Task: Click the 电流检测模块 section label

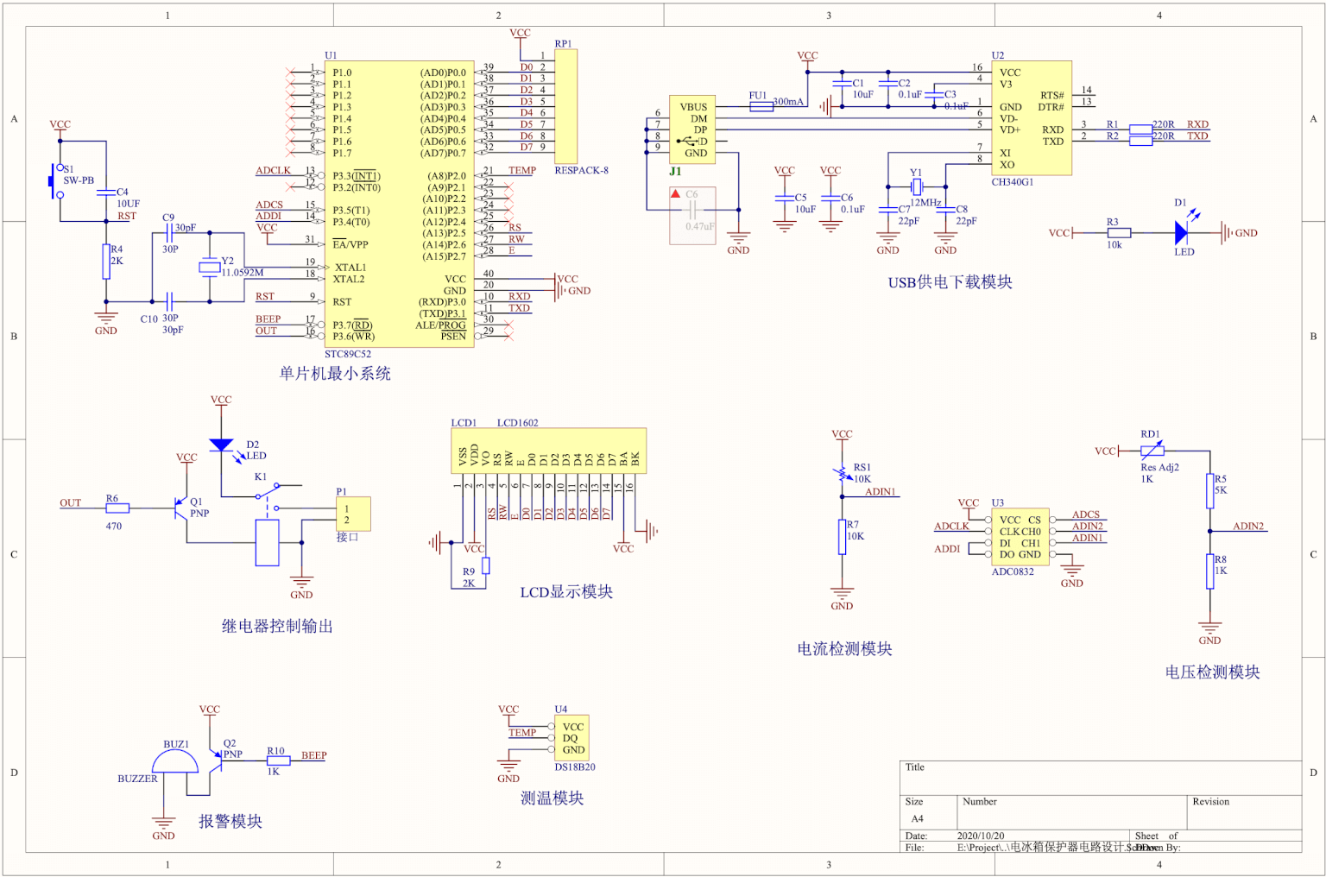Action: pos(844,648)
